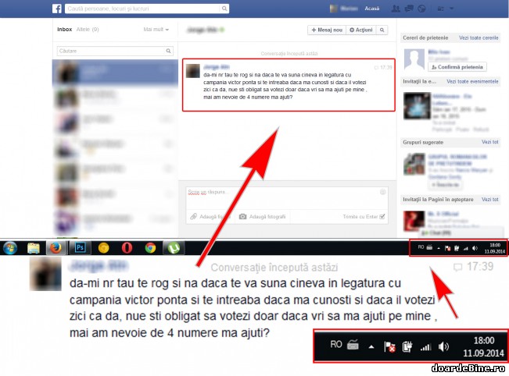Open the Chat bar at the page bottom
This screenshot has width=509, height=376.
461,232
